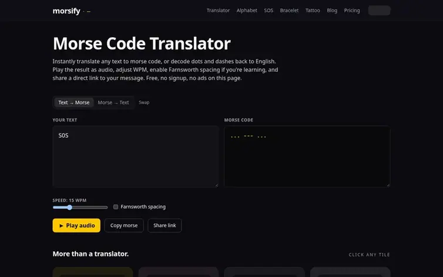This screenshot has height=277, width=443.
Task: Focus the Your Text input area
Action: coord(135,156)
